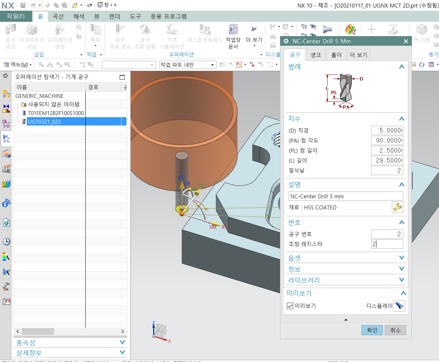Collapse the 번호 section
Image resolution: width=439 pixels, height=362 pixels.
[401, 222]
